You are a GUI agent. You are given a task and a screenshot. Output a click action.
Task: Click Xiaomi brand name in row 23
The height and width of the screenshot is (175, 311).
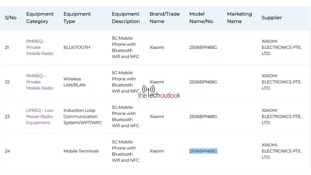[x=157, y=116]
